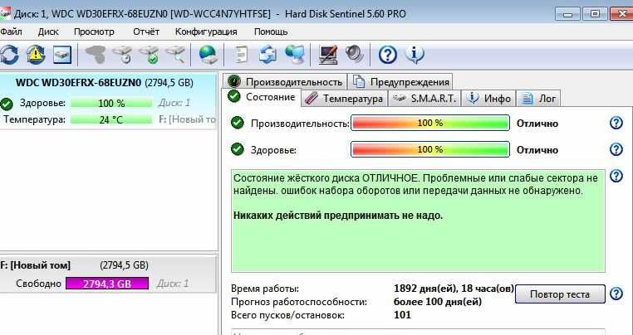Image resolution: width=633 pixels, height=335 pixels.
Task: Click the Всего пусков/остановок value 101
Action: [402, 315]
